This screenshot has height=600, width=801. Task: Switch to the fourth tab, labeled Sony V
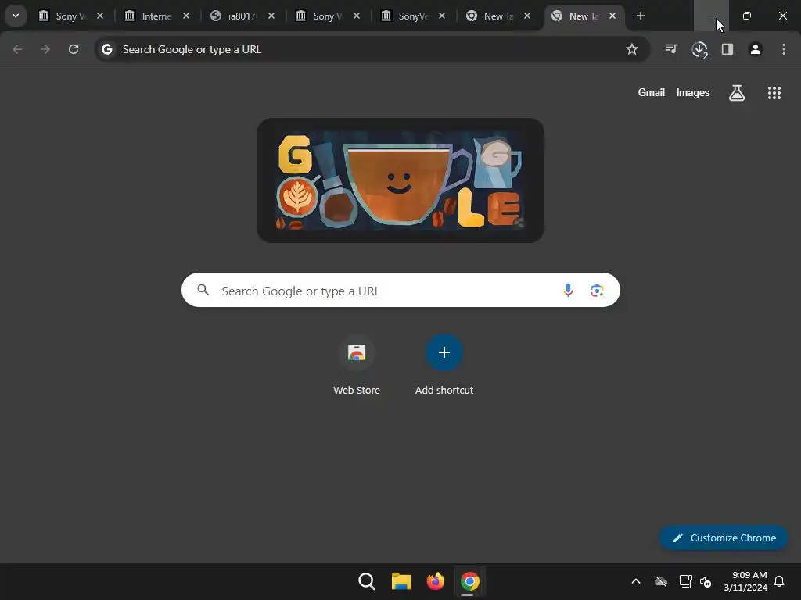(x=328, y=16)
